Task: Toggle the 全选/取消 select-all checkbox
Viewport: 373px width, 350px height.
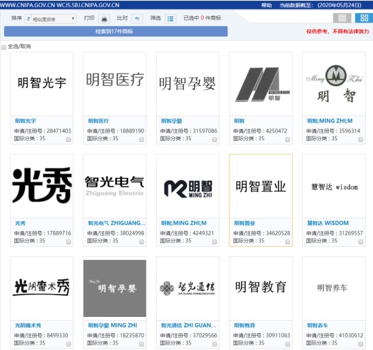Action: (x=4, y=47)
